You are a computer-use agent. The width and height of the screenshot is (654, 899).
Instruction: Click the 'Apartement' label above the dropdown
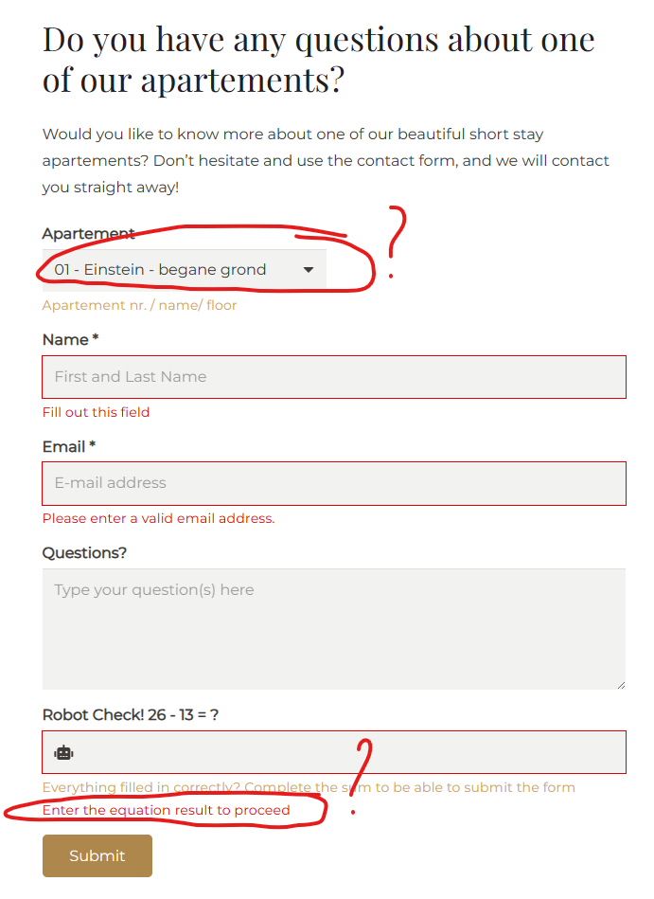[x=89, y=233]
